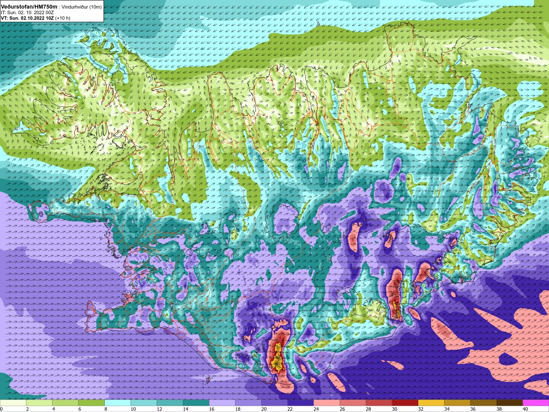Viewport: 549px width, 412px height.
Task: Click the legend scale label '40'
Action: tap(525, 409)
